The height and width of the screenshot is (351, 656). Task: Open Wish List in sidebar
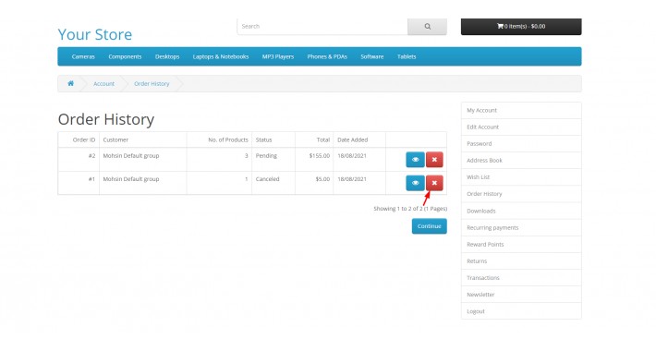[521, 177]
